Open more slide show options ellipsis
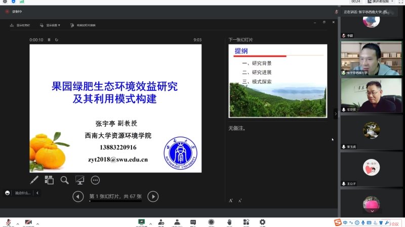This screenshot has width=405, height=227. click(95, 180)
